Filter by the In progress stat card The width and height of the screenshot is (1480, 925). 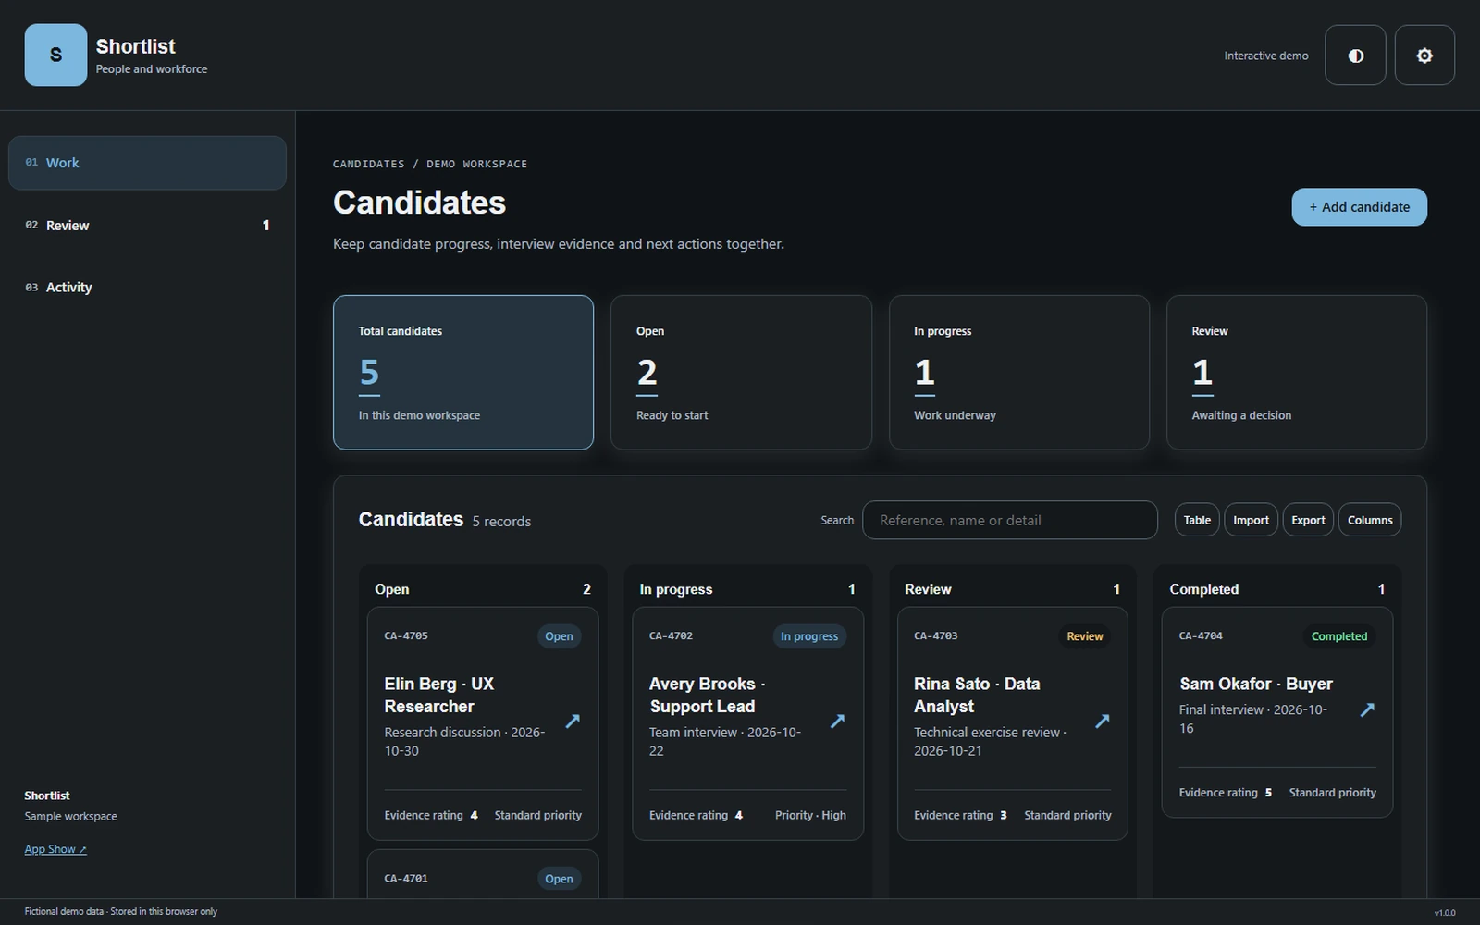(x=1019, y=373)
